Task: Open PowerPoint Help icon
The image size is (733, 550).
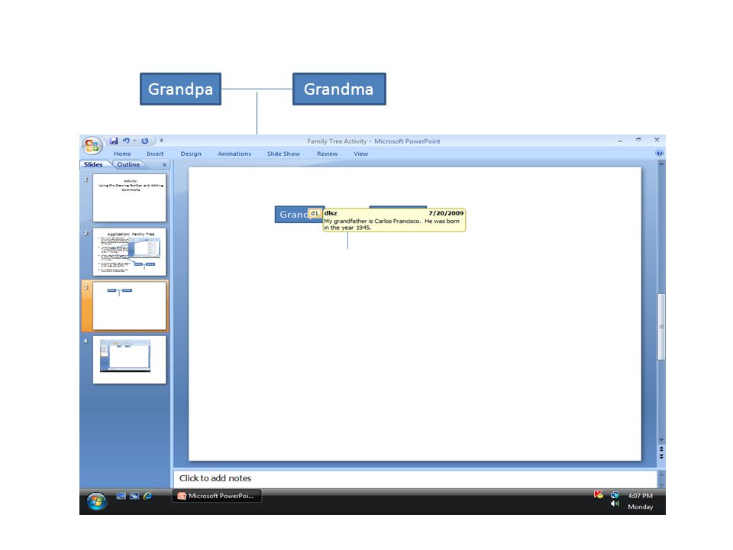Action: coord(660,153)
